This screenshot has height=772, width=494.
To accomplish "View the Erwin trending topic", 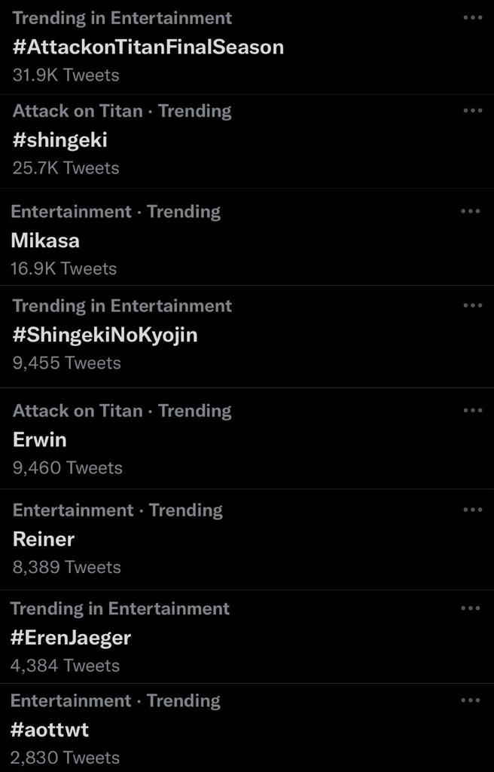I will [x=40, y=440].
